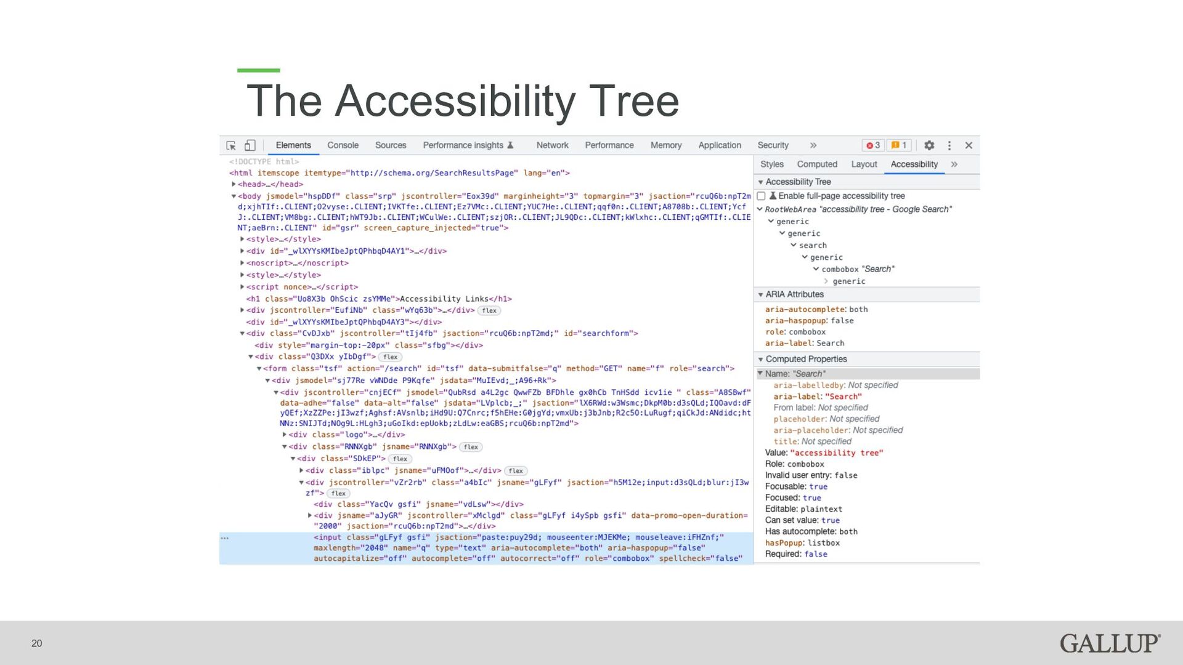Click flex badge on SDkEP div

pos(400,459)
